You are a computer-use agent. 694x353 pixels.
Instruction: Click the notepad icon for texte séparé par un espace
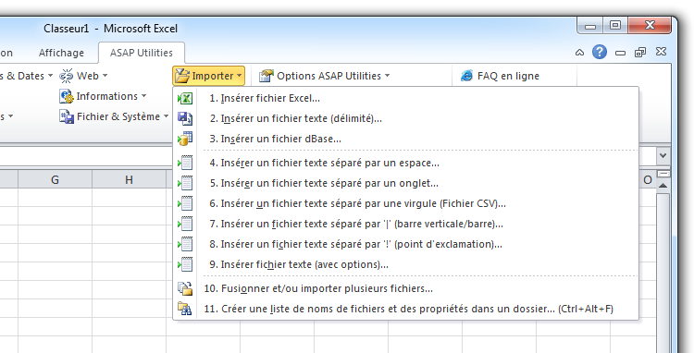coord(185,163)
